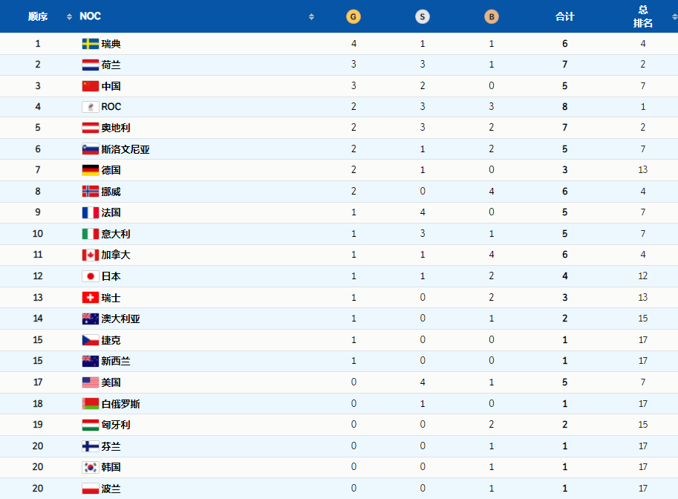Click the South Korea flag icon

[91, 467]
